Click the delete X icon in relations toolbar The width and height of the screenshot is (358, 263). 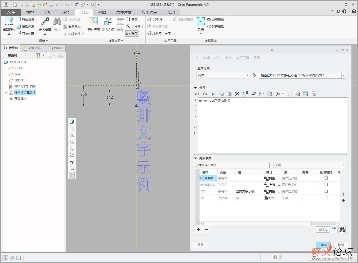point(237,94)
